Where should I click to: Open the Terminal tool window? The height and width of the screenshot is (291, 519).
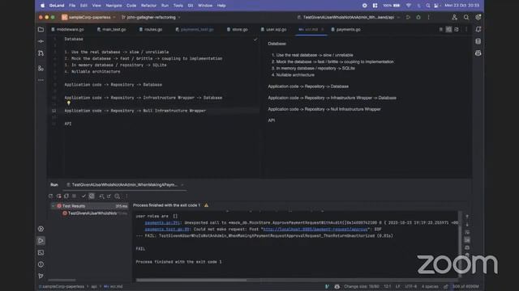(41, 252)
